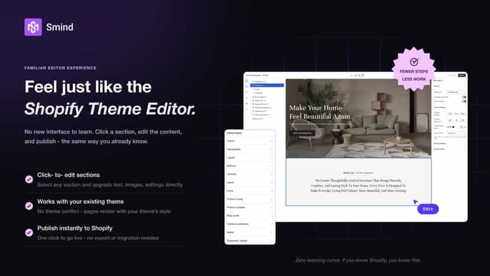Screen dimensions: 490x276
Task: Select the highlighted blue section tree row
Action: click(267, 85)
